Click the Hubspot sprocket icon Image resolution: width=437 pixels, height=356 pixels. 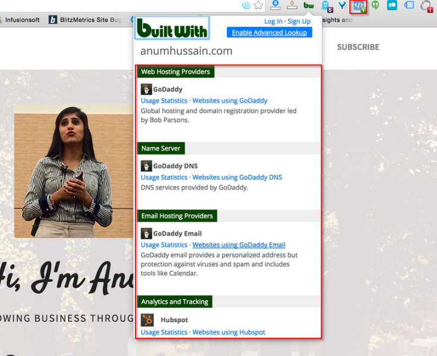(x=147, y=320)
